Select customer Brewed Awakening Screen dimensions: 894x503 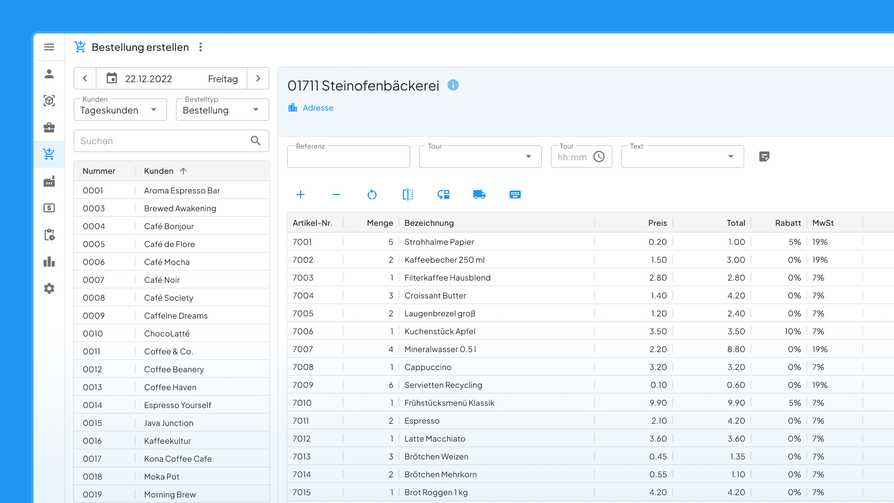172,208
